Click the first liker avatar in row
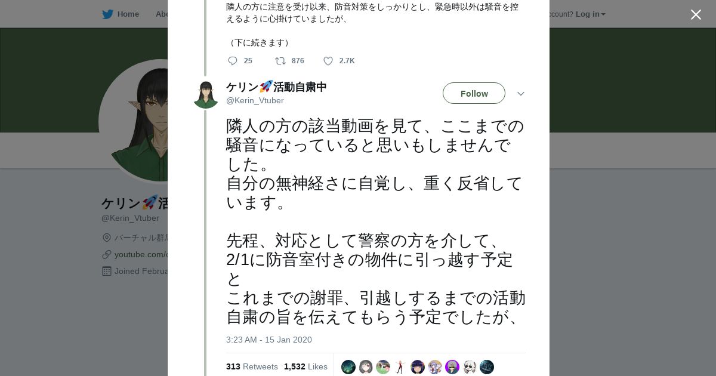The height and width of the screenshot is (376, 716). point(348,367)
